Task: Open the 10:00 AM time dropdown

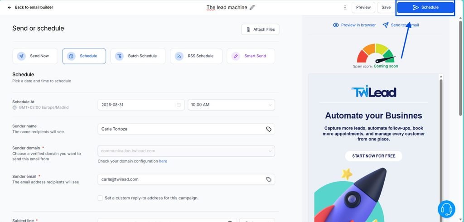Action: pos(231,105)
